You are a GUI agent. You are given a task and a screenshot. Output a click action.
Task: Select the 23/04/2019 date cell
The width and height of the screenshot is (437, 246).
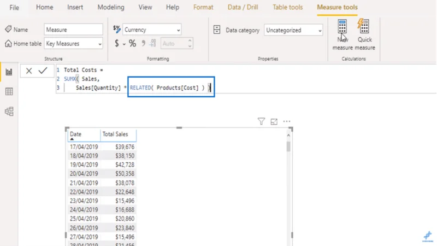pos(84,201)
